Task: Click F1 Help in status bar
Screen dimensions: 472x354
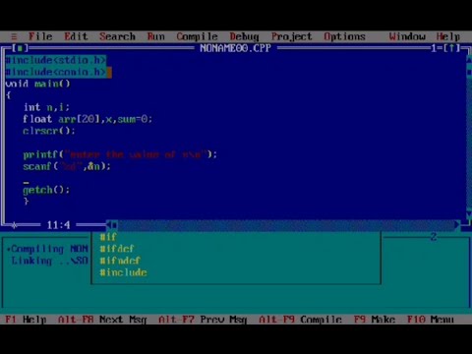Action: (26, 320)
